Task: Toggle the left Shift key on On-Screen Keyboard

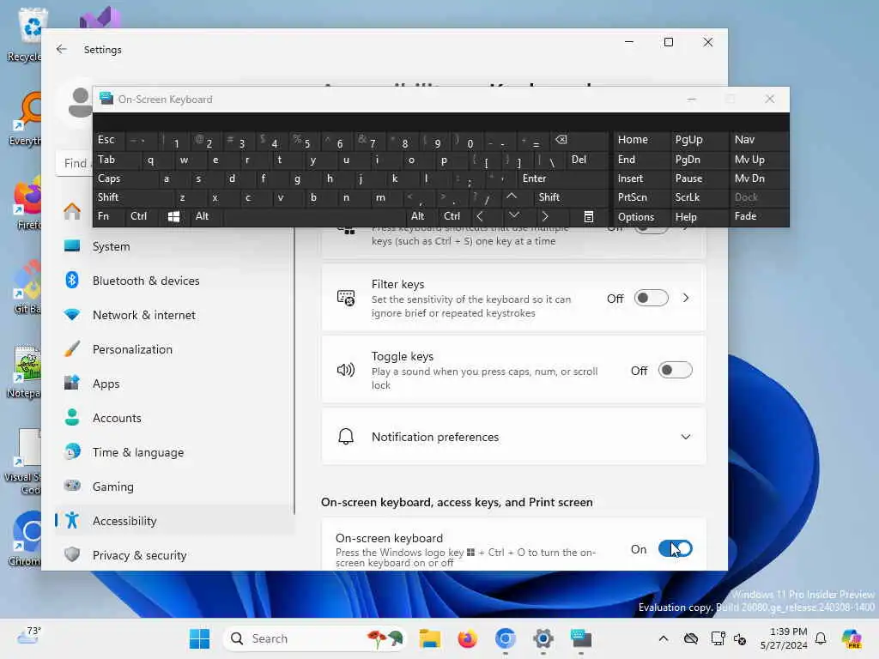Action: click(x=133, y=197)
